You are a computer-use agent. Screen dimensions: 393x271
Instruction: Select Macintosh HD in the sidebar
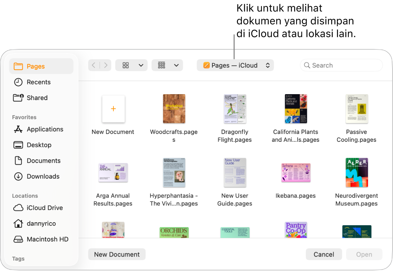click(x=47, y=239)
